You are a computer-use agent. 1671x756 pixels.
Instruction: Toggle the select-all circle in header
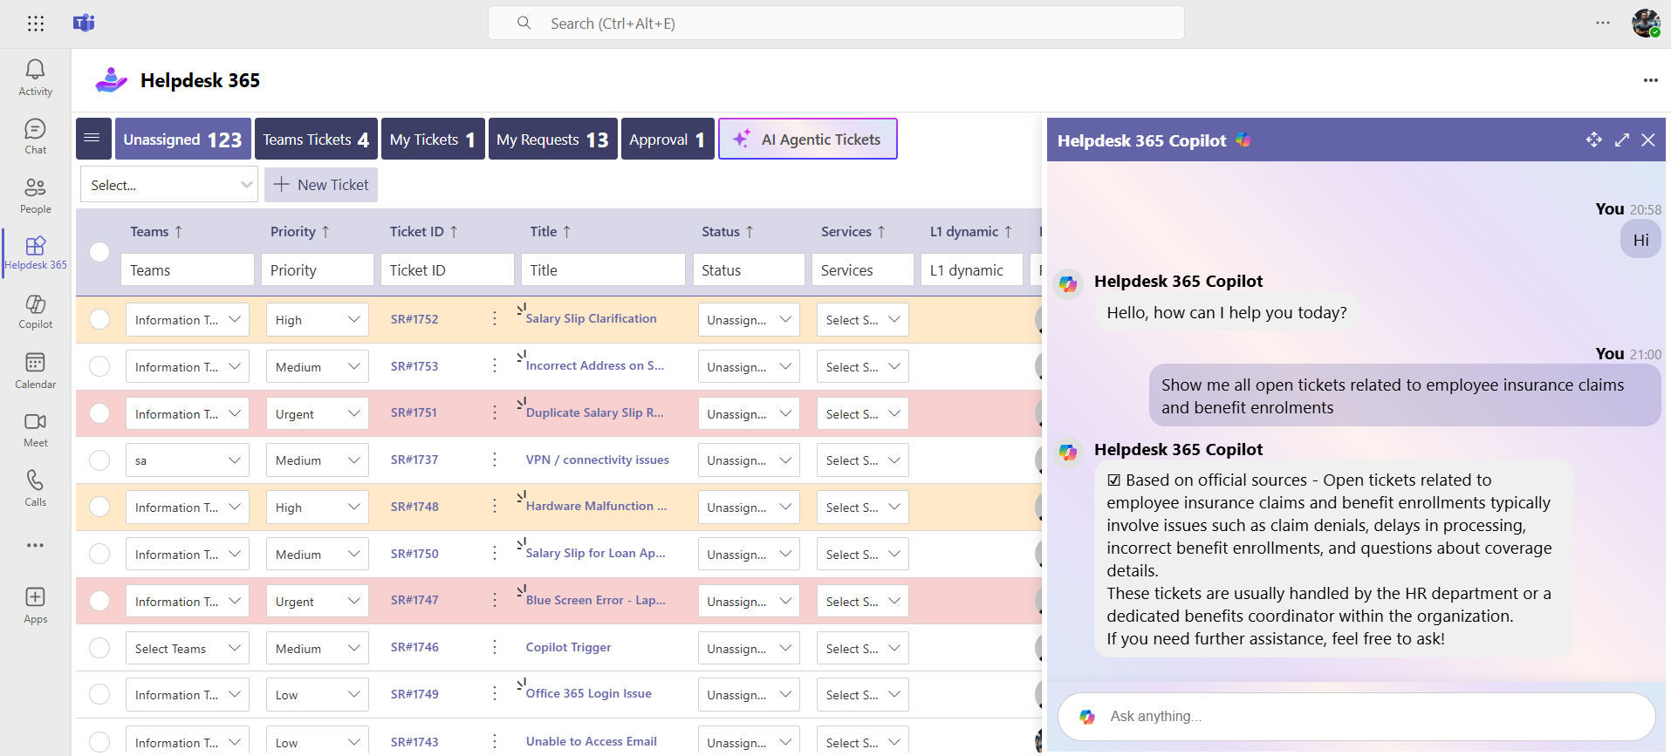point(99,251)
